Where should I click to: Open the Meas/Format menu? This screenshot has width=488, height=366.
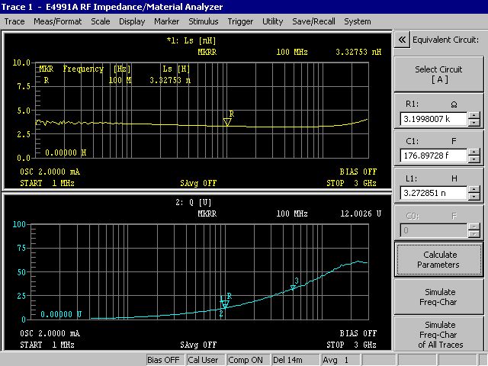click(x=59, y=21)
